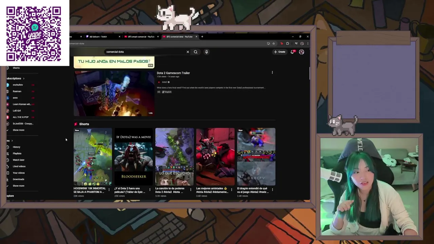
Task: Open the browser profile icon in toolbar
Action: coord(302,43)
